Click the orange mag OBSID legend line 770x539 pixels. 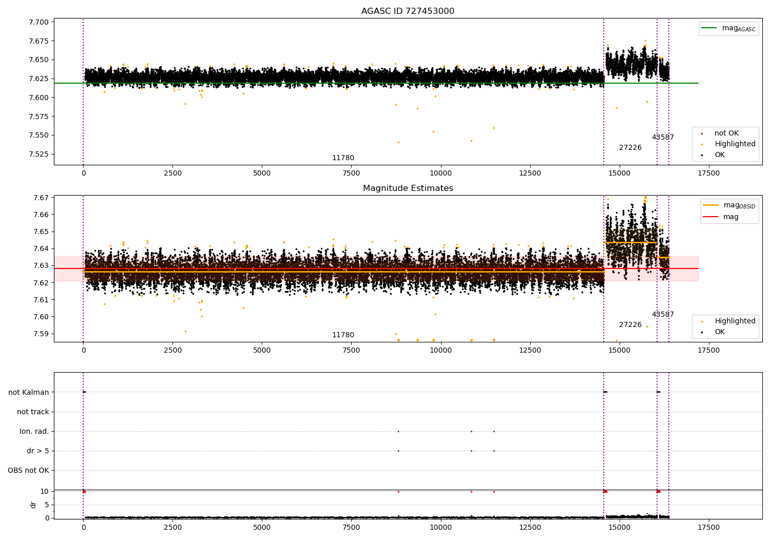(711, 205)
